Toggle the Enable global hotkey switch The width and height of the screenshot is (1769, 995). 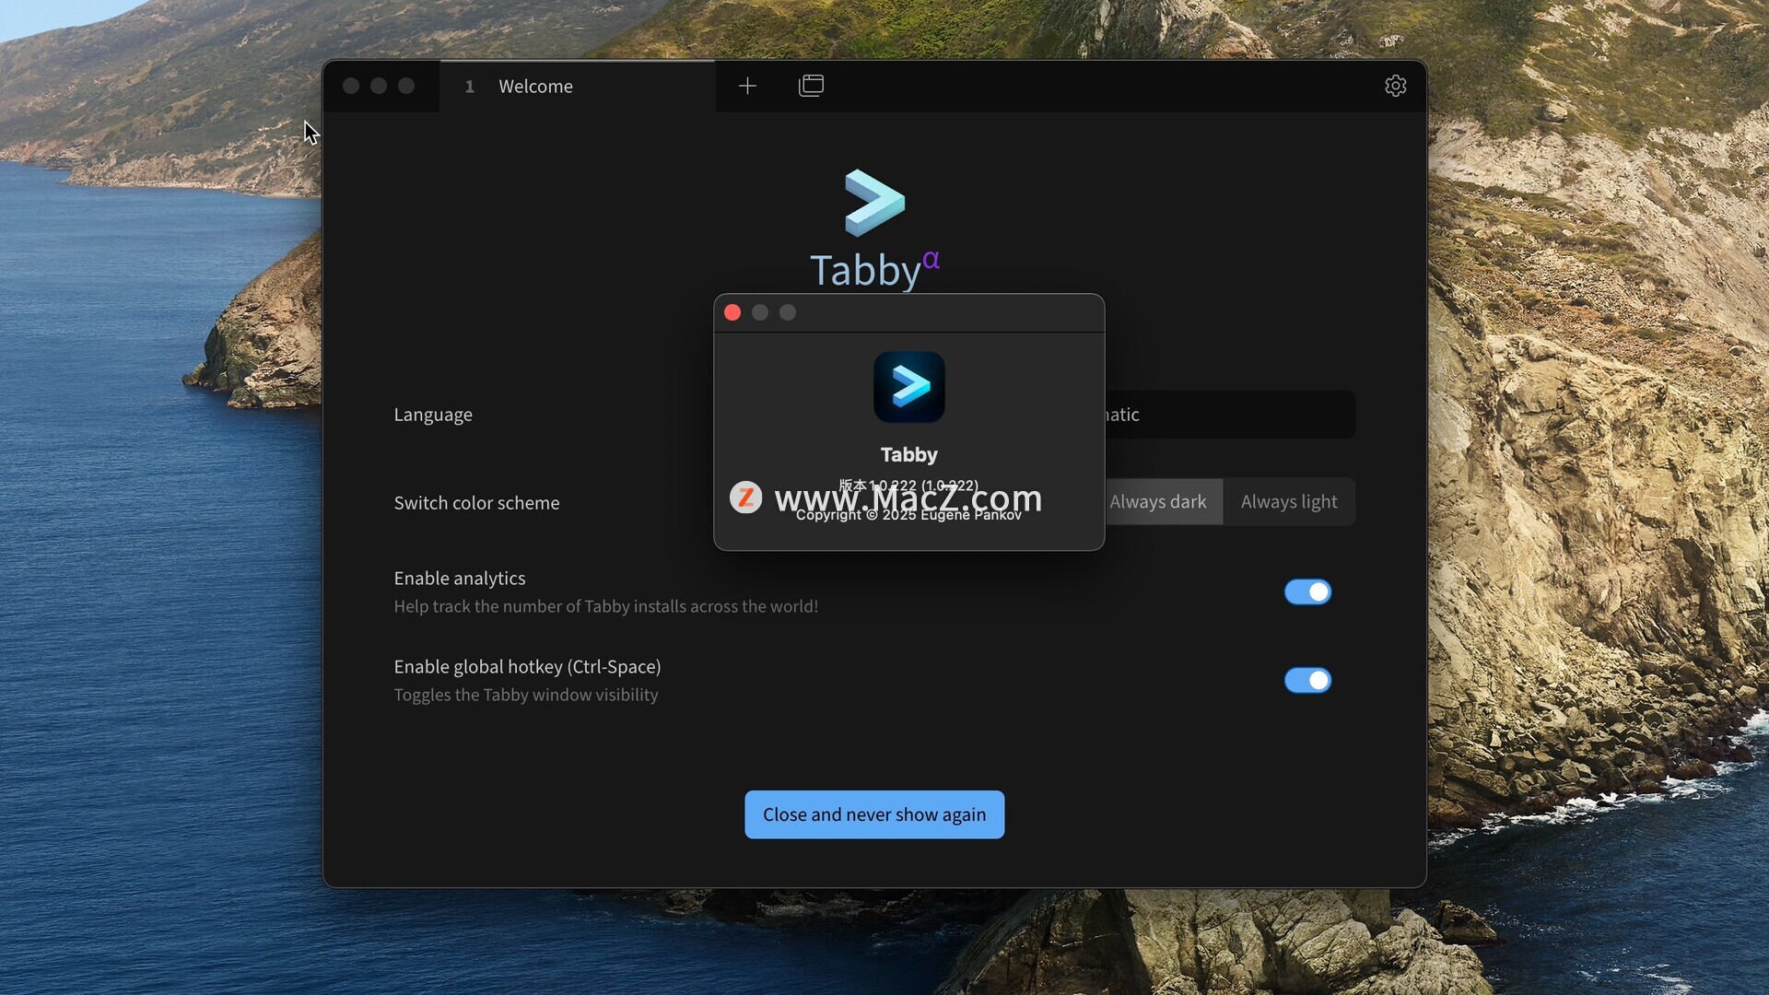1307,680
